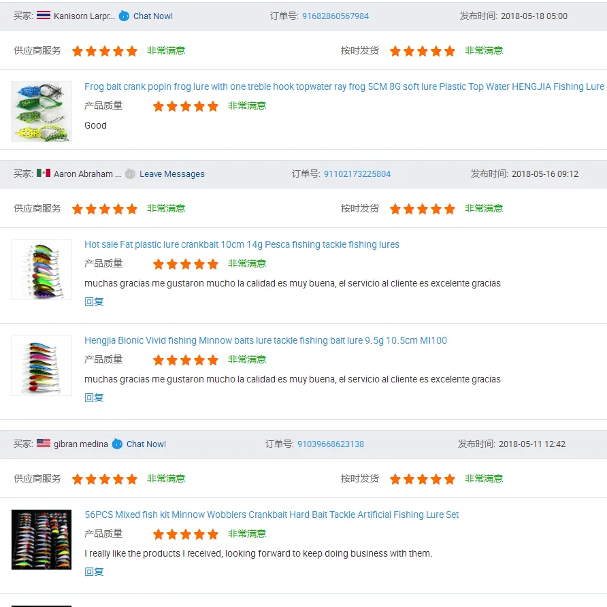The height and width of the screenshot is (607, 607).
Task: Click the on-time shipping stars for order 91039668623138
Action: 423,479
